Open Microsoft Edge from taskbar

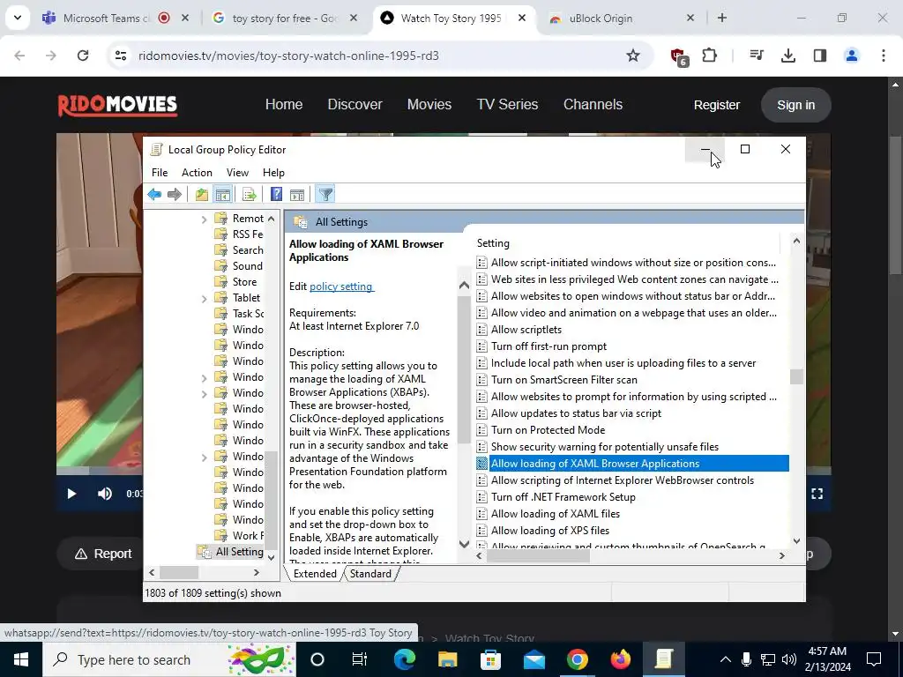tap(404, 659)
